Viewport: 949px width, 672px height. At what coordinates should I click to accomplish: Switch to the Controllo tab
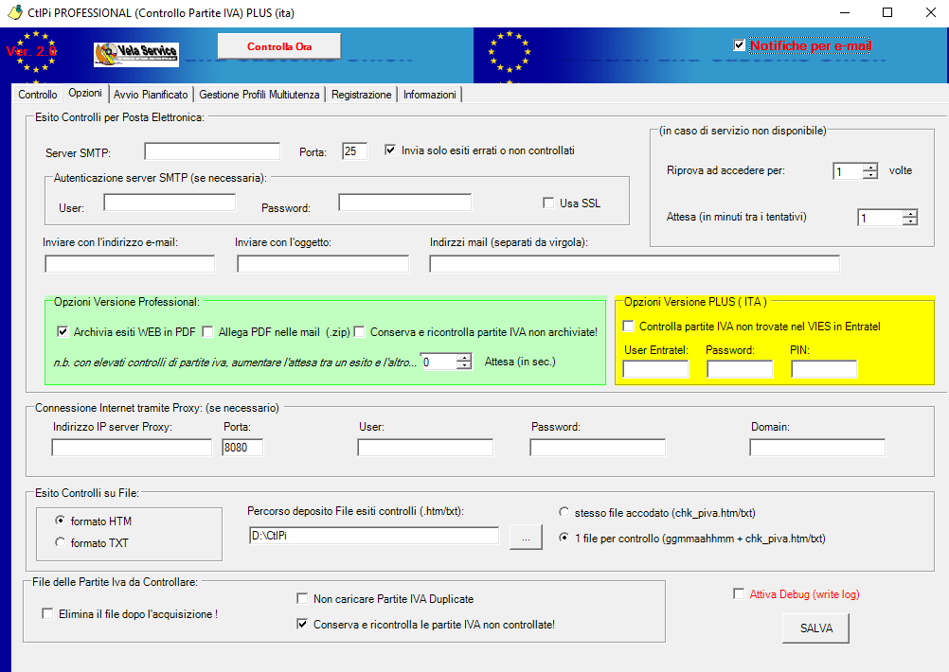(x=38, y=95)
